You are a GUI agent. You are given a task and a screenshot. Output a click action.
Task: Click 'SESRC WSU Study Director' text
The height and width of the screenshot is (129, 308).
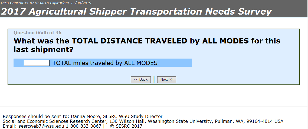click(131, 117)
